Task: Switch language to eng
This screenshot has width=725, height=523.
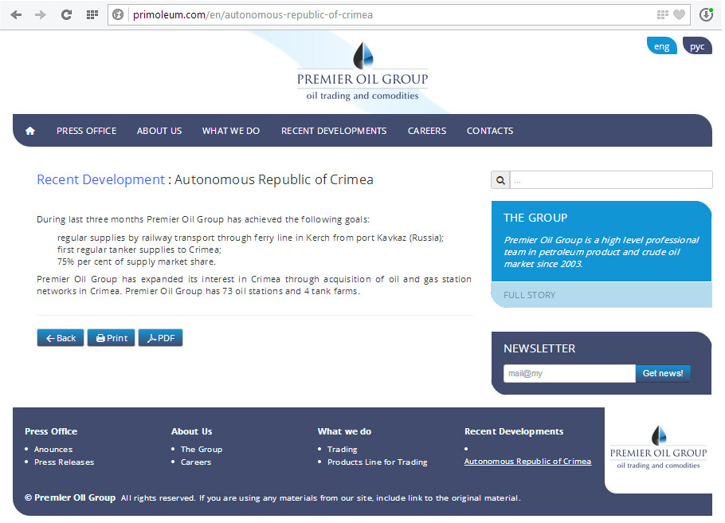Action: click(661, 46)
